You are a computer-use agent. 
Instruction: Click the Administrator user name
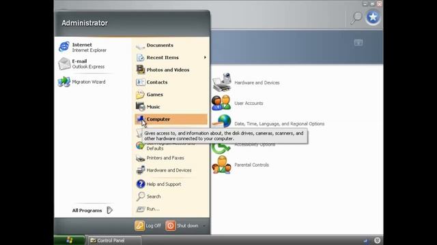[85, 23]
